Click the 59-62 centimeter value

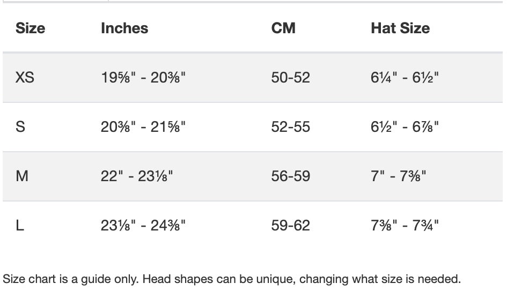[x=291, y=225]
